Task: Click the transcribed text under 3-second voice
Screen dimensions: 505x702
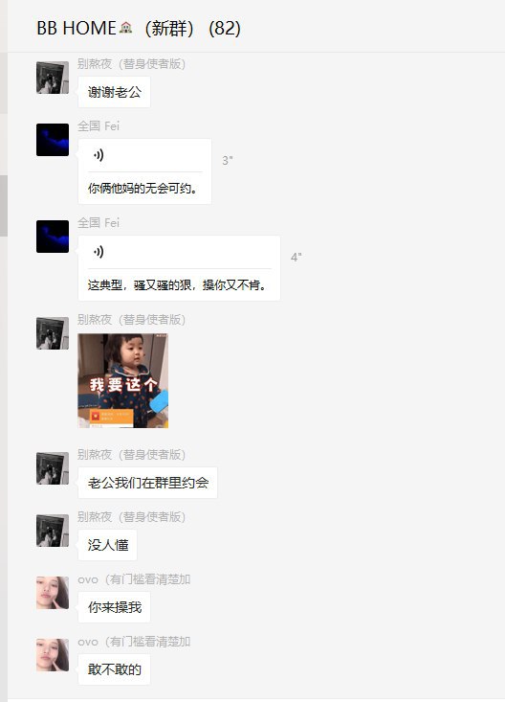Action: pos(143,189)
